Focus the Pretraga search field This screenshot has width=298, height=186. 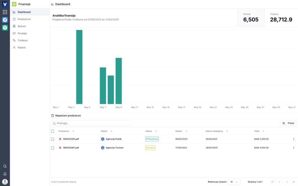point(91,123)
